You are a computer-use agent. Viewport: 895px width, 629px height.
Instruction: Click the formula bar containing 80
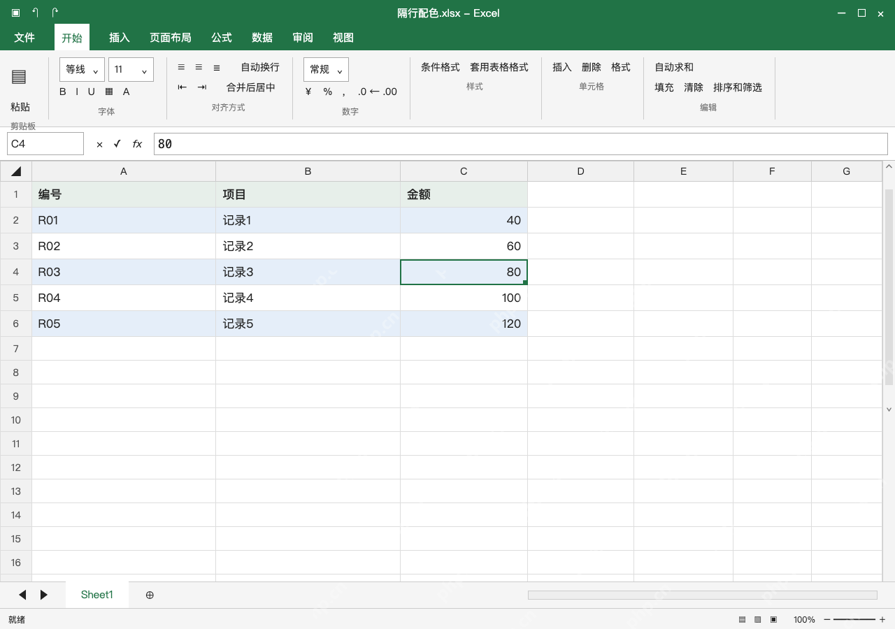521,144
